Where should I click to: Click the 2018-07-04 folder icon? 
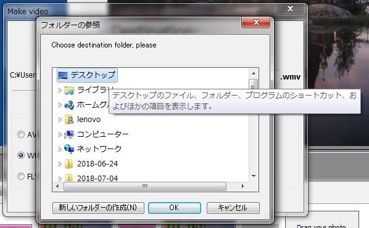click(68, 177)
